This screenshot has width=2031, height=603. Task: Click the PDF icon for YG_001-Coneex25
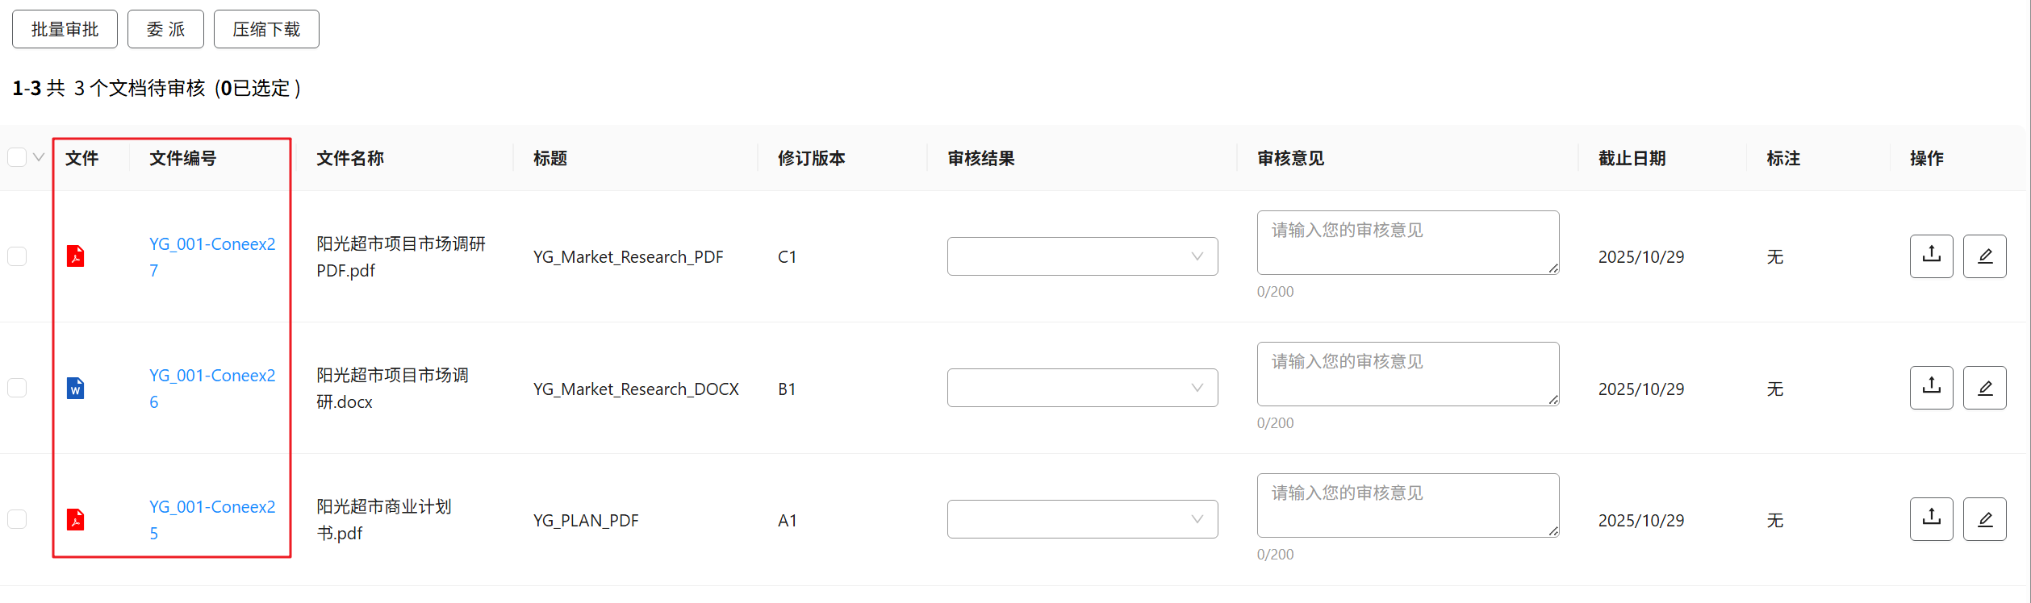(x=75, y=519)
